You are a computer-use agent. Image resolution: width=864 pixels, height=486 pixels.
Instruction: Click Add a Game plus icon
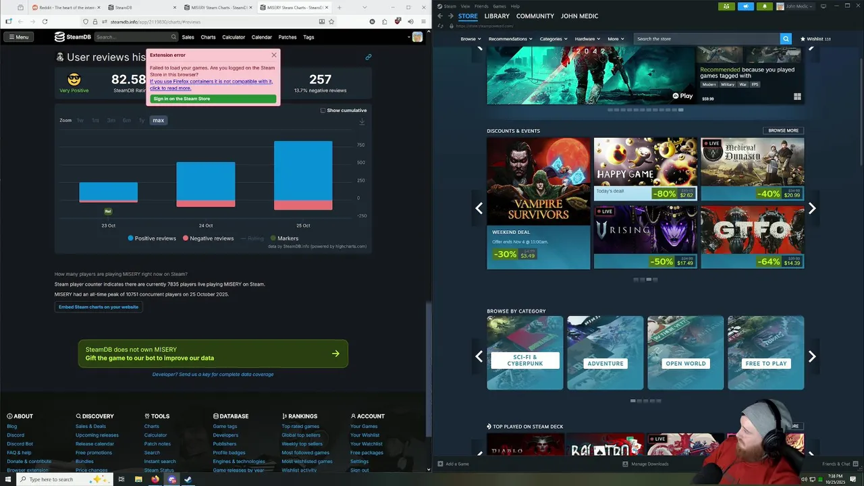pyautogui.click(x=441, y=464)
